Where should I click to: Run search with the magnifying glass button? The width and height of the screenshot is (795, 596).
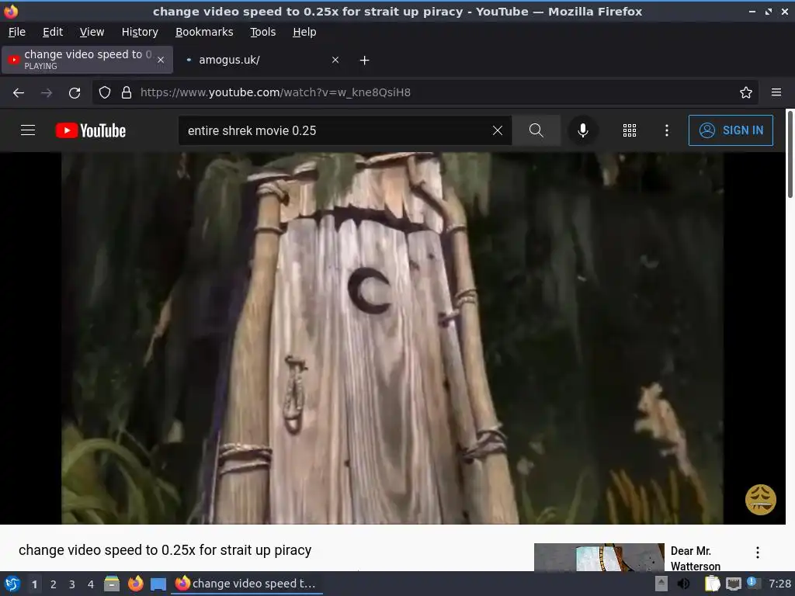pos(536,130)
